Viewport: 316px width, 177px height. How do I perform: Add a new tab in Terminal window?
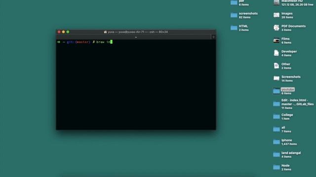(213, 37)
